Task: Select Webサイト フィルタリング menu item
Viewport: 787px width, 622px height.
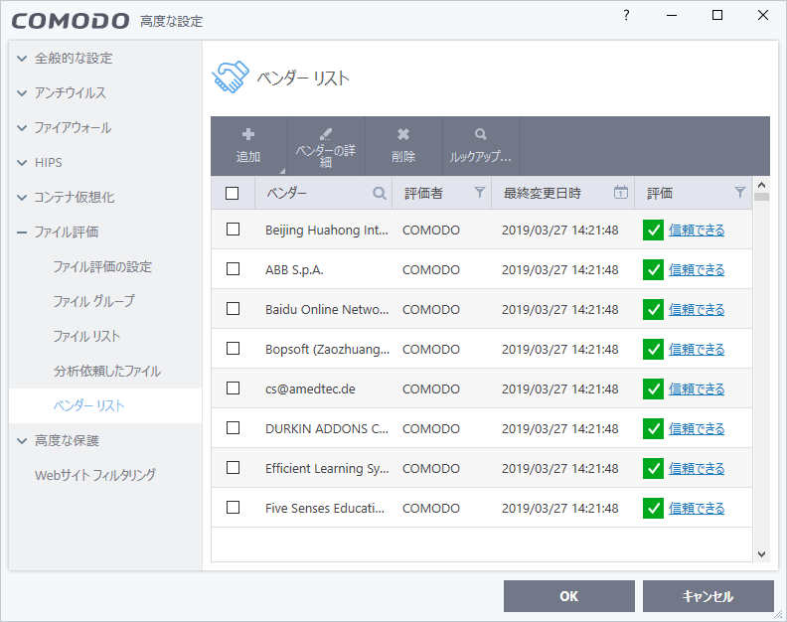Action: pyautogui.click(x=95, y=475)
